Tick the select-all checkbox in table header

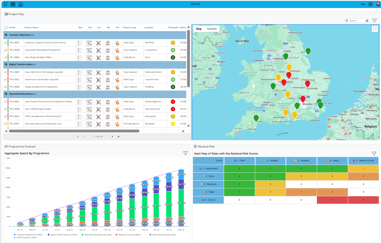pyautogui.click(x=6, y=28)
